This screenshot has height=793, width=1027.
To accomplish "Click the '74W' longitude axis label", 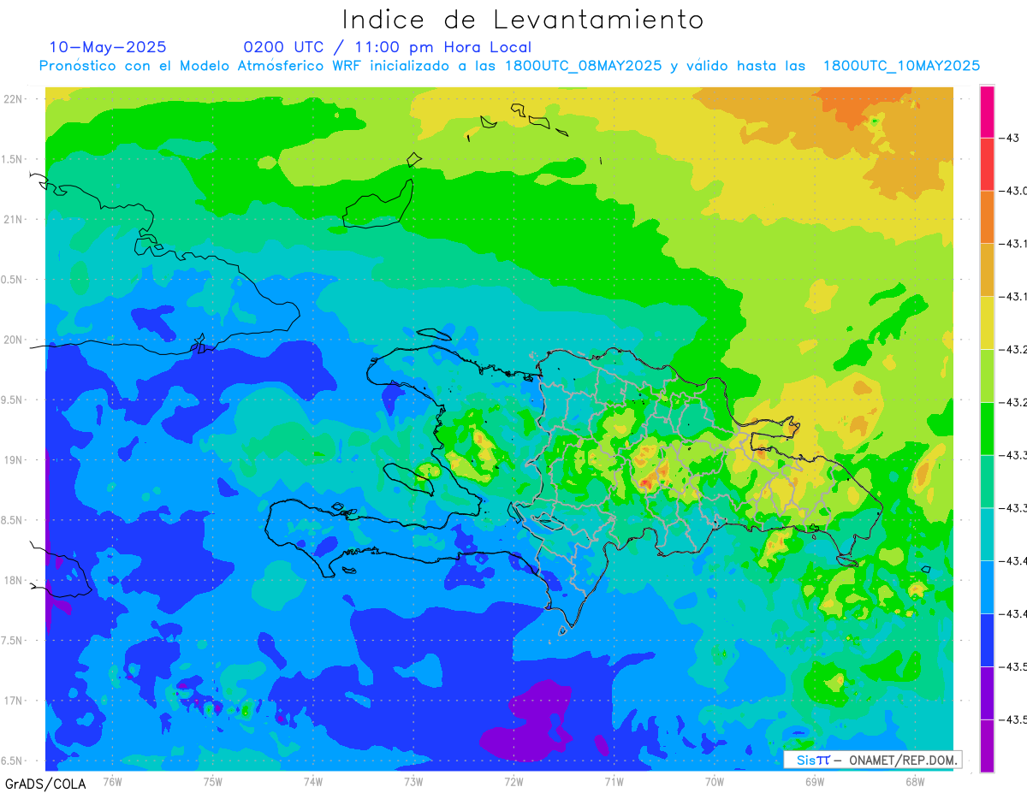I will [313, 781].
